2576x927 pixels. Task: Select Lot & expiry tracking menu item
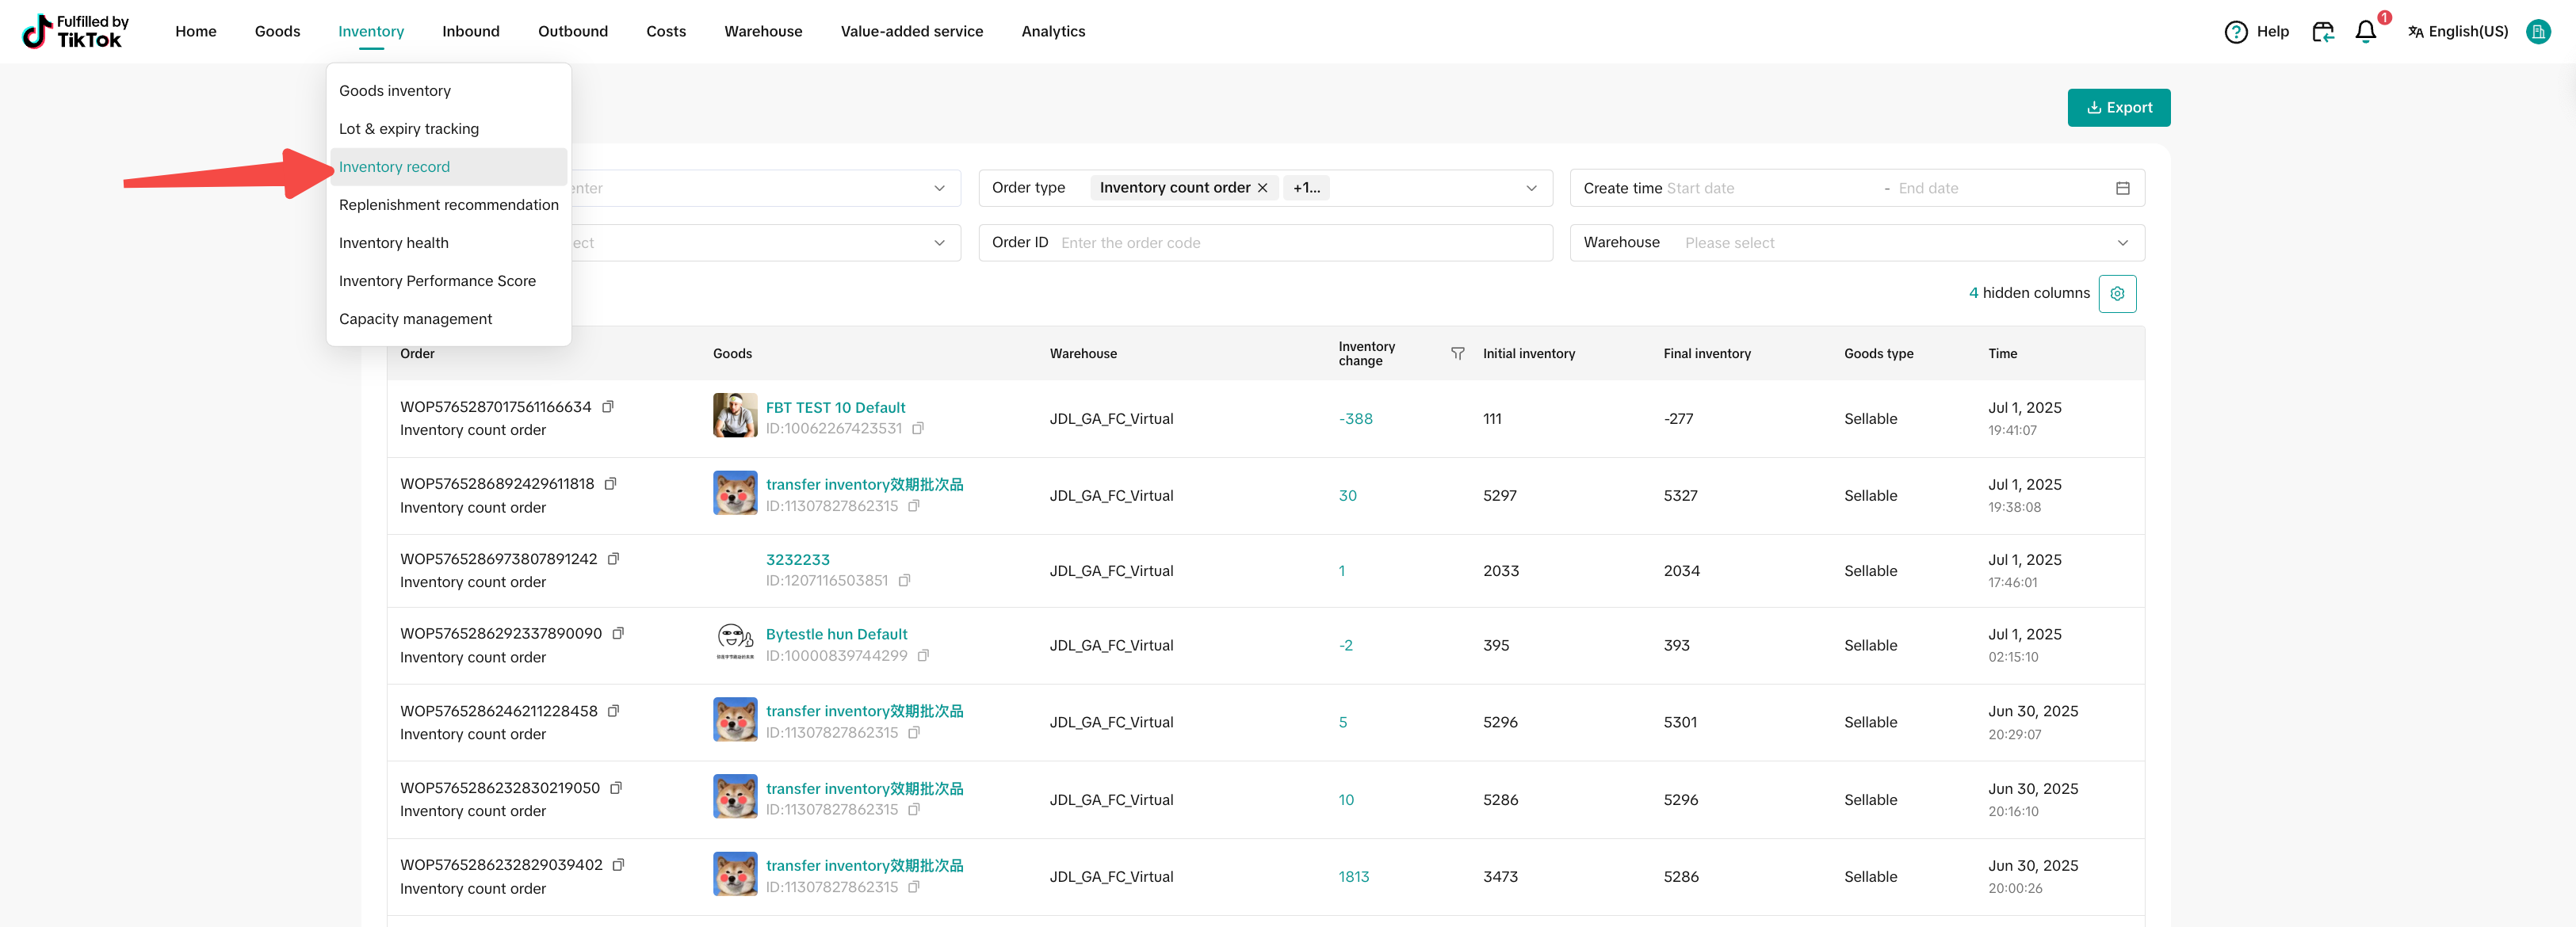[408, 129]
